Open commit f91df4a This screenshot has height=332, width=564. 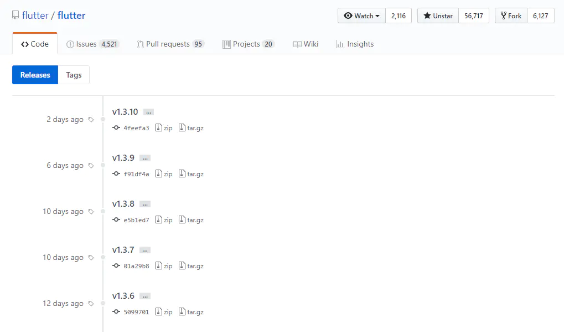point(136,174)
